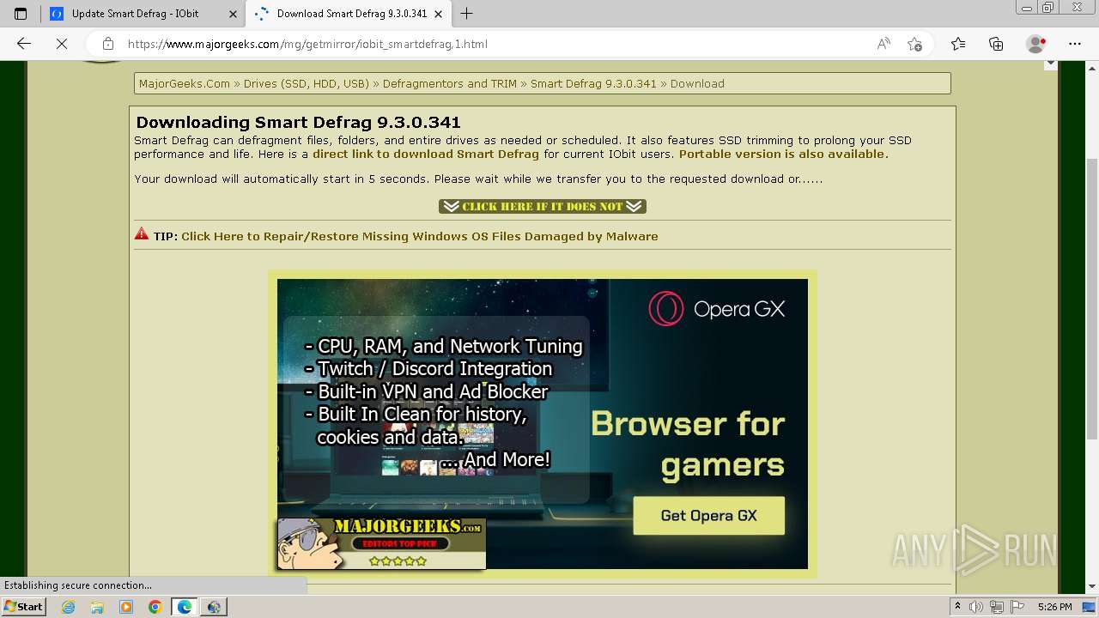
Task: Follow direct link to download Smart Defrag
Action: point(426,154)
